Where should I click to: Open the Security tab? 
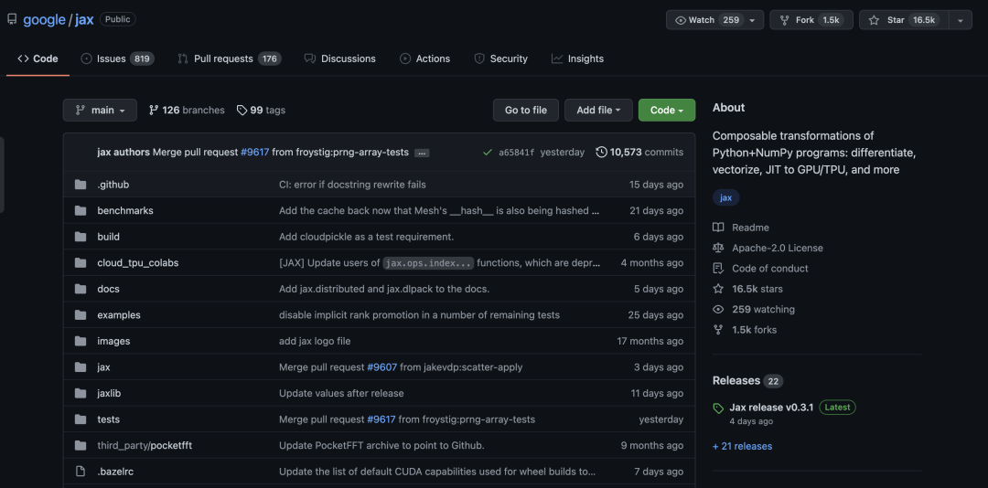(x=501, y=58)
